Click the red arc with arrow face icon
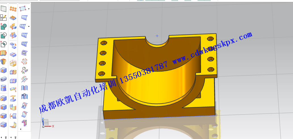The height and width of the screenshot is (139, 293). click(13, 116)
